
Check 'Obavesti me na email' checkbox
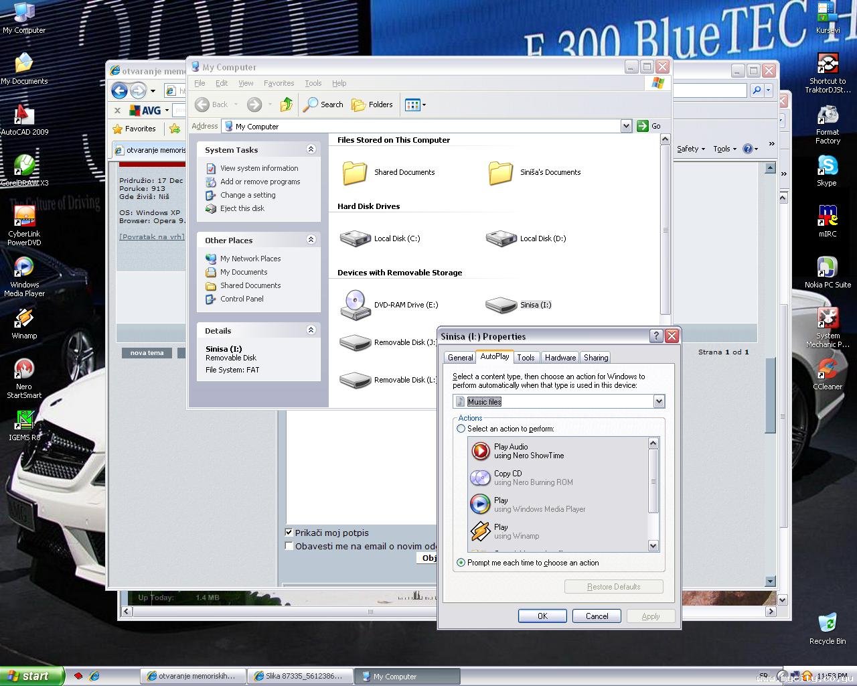click(x=289, y=546)
